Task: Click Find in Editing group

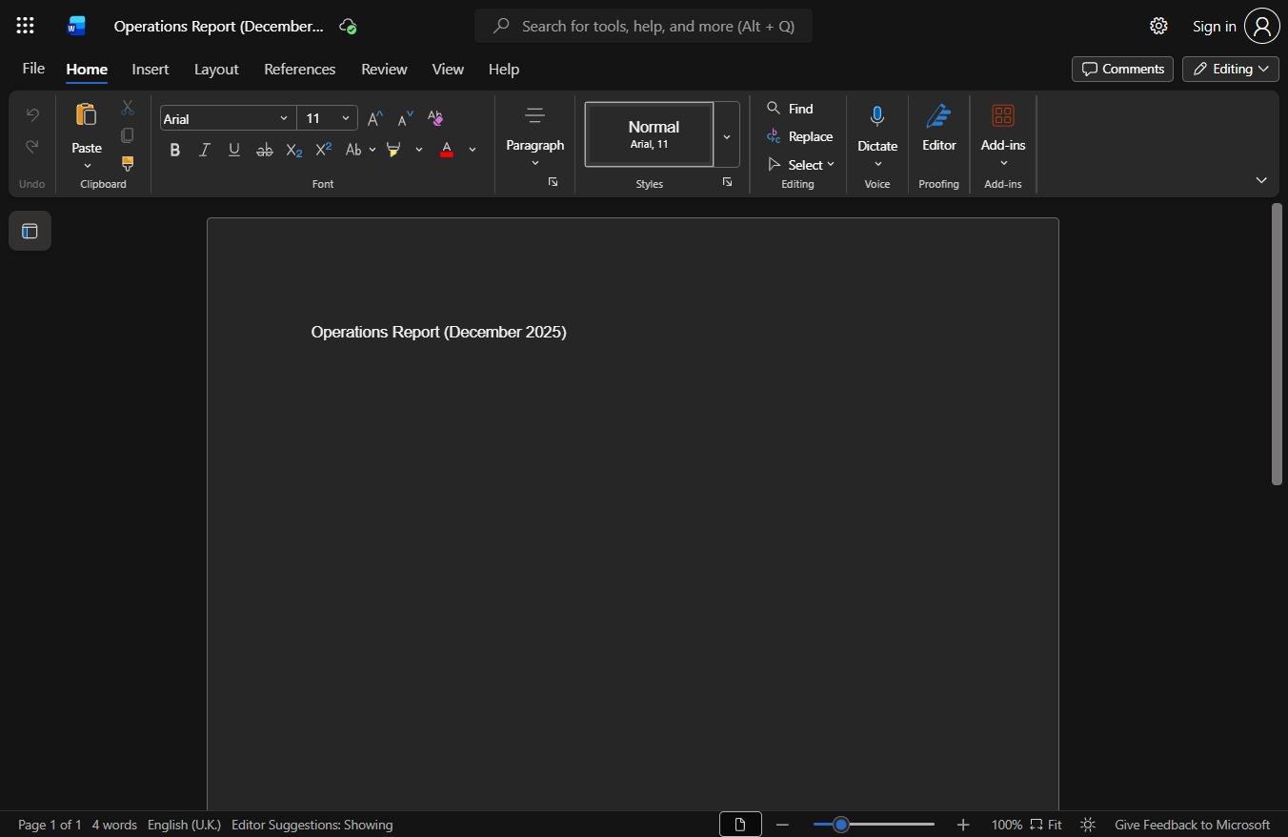Action: click(791, 109)
